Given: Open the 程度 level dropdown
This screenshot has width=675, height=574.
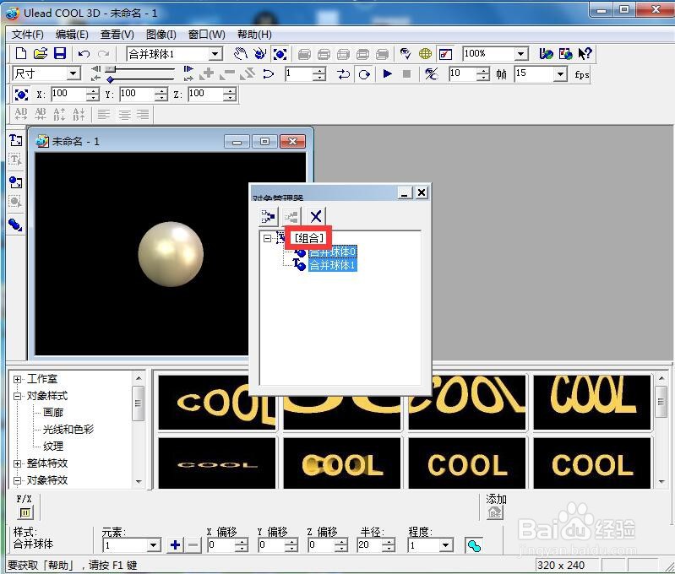Looking at the screenshot, I should point(446,545).
